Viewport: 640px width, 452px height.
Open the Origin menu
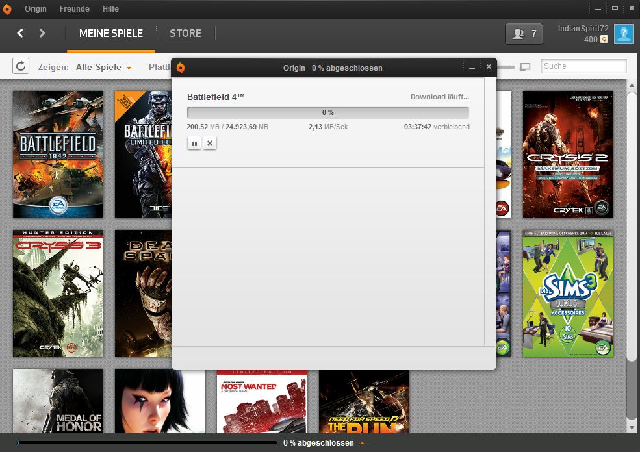[35, 8]
